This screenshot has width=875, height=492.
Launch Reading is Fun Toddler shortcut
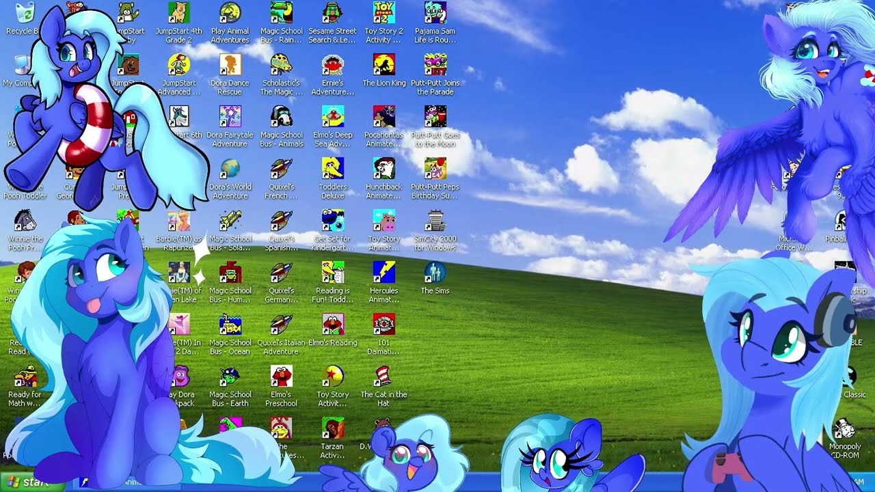[x=332, y=282]
